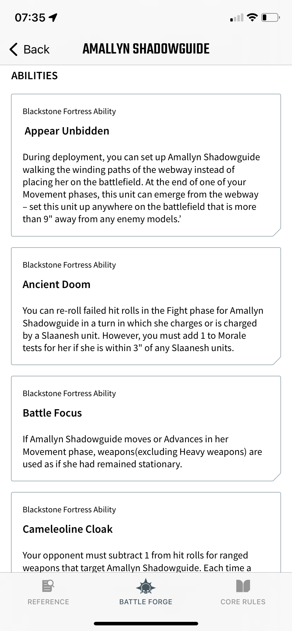Stay on the Battle Forge tab
The height and width of the screenshot is (631, 292).
(x=146, y=592)
